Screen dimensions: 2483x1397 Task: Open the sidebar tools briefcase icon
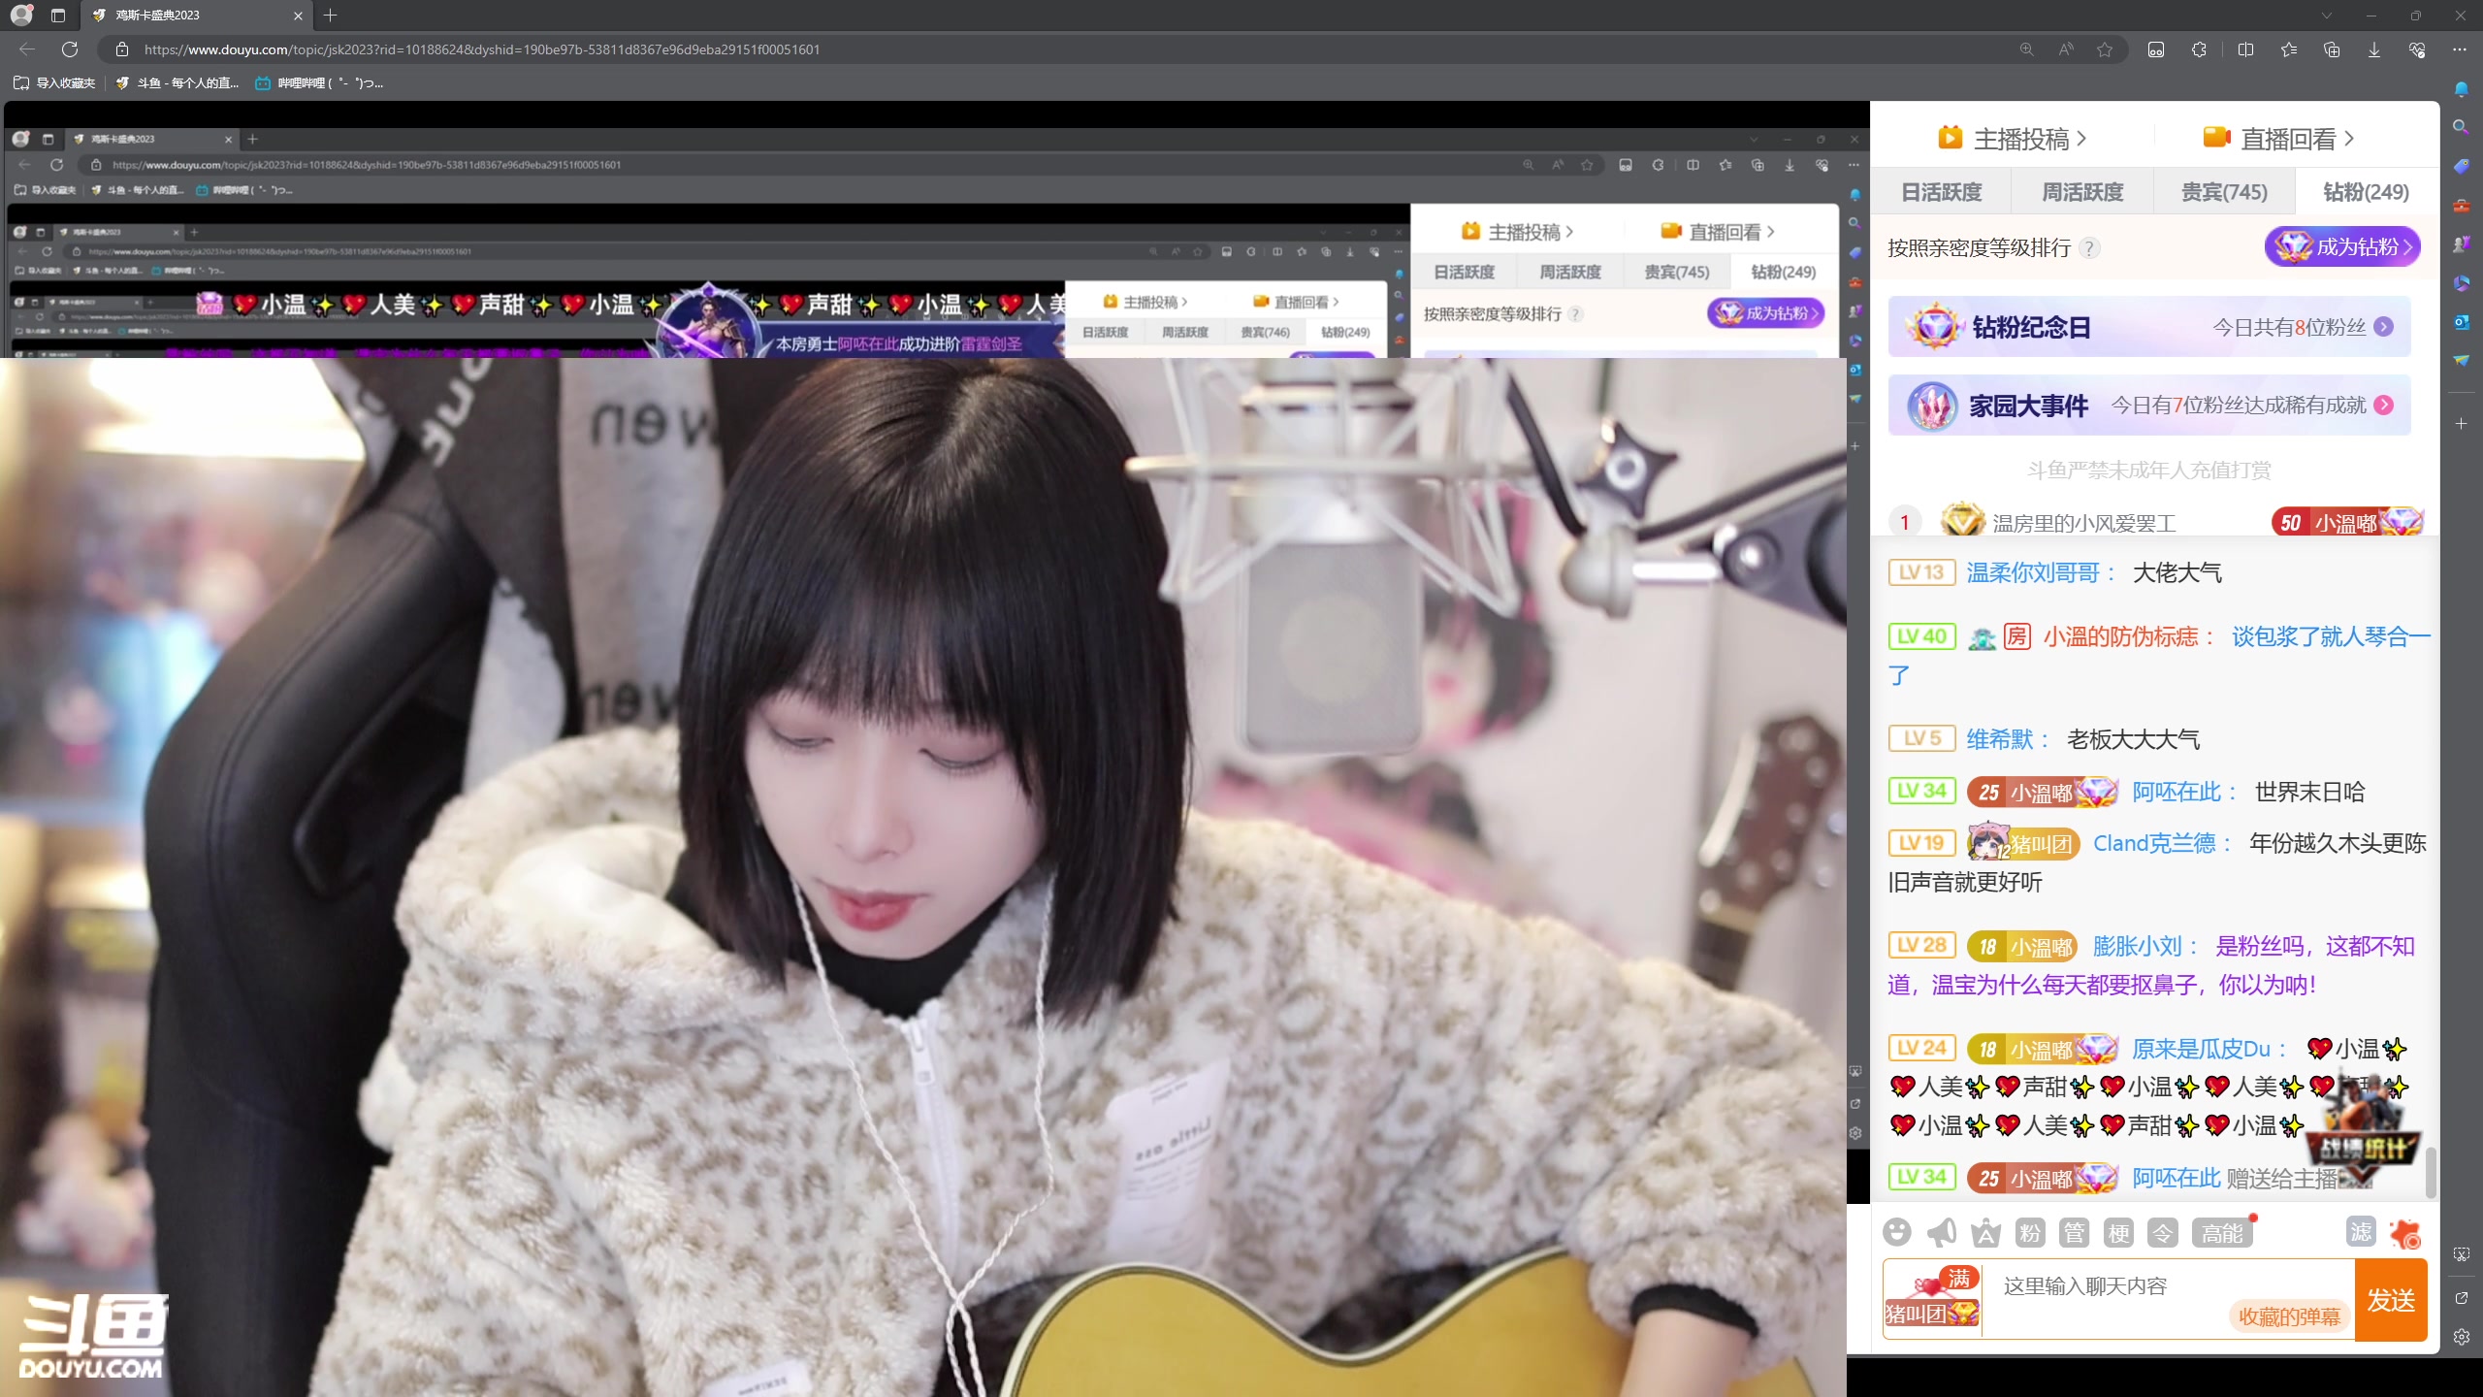[x=2461, y=205]
